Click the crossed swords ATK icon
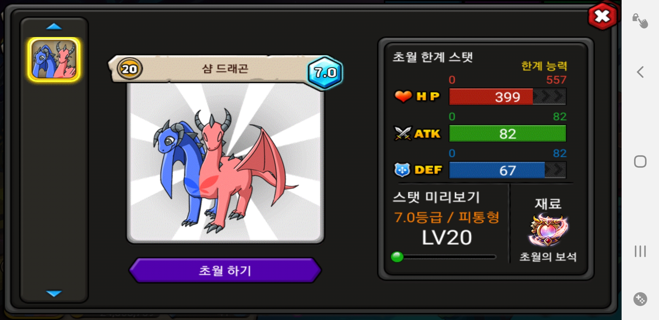Viewport: 659px width, 320px height. [403, 133]
